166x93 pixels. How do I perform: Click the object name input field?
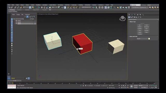coord(142,39)
